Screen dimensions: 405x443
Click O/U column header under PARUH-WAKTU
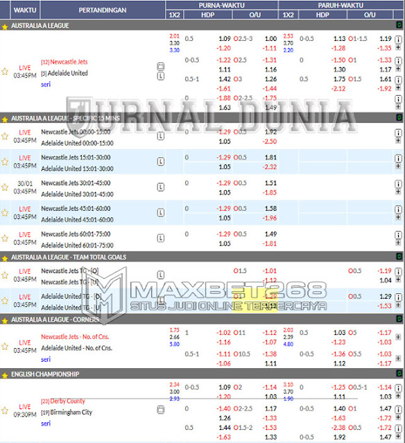(x=370, y=15)
